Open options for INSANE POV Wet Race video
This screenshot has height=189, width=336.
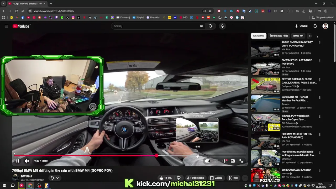pyautogui.click(x=320, y=116)
